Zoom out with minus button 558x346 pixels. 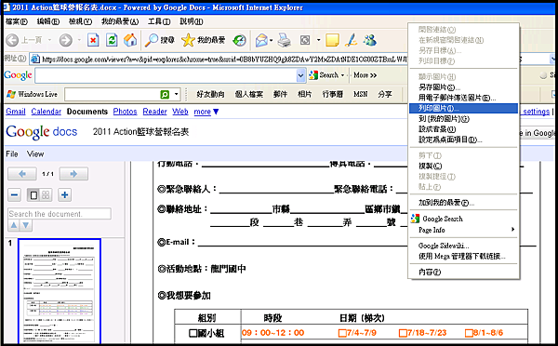coord(14,194)
